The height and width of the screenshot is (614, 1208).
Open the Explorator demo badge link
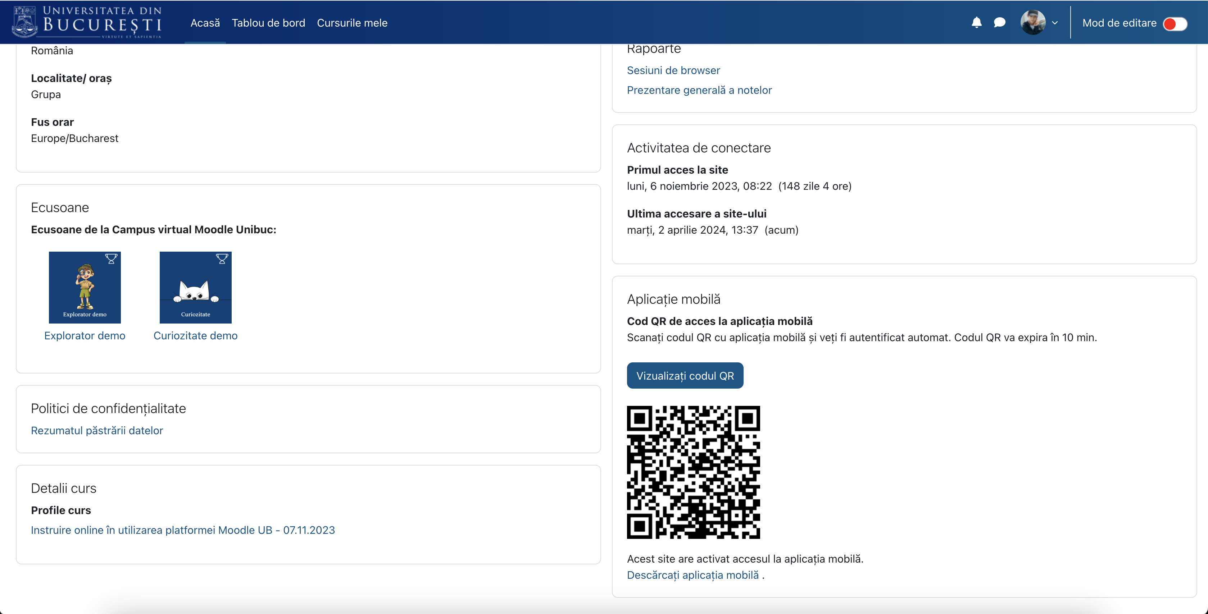pos(85,336)
